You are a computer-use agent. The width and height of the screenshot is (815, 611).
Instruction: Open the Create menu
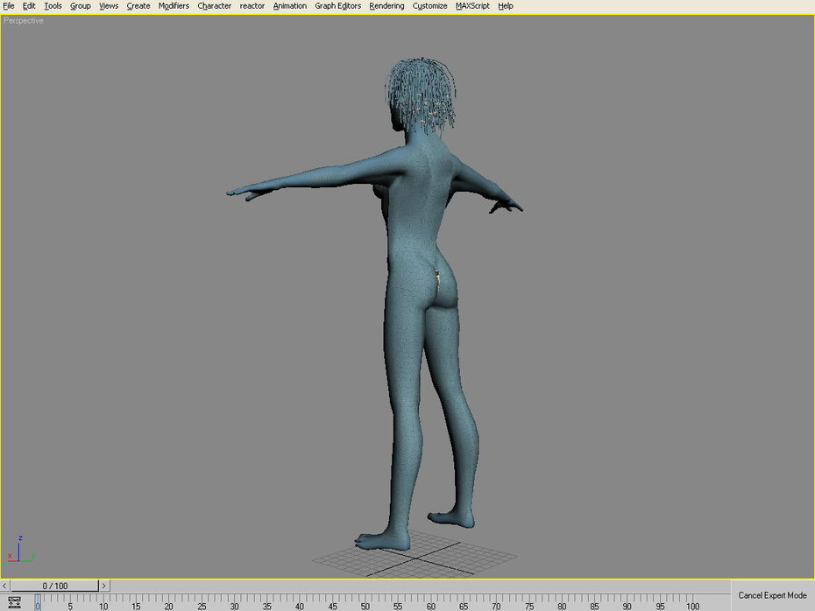click(x=138, y=6)
